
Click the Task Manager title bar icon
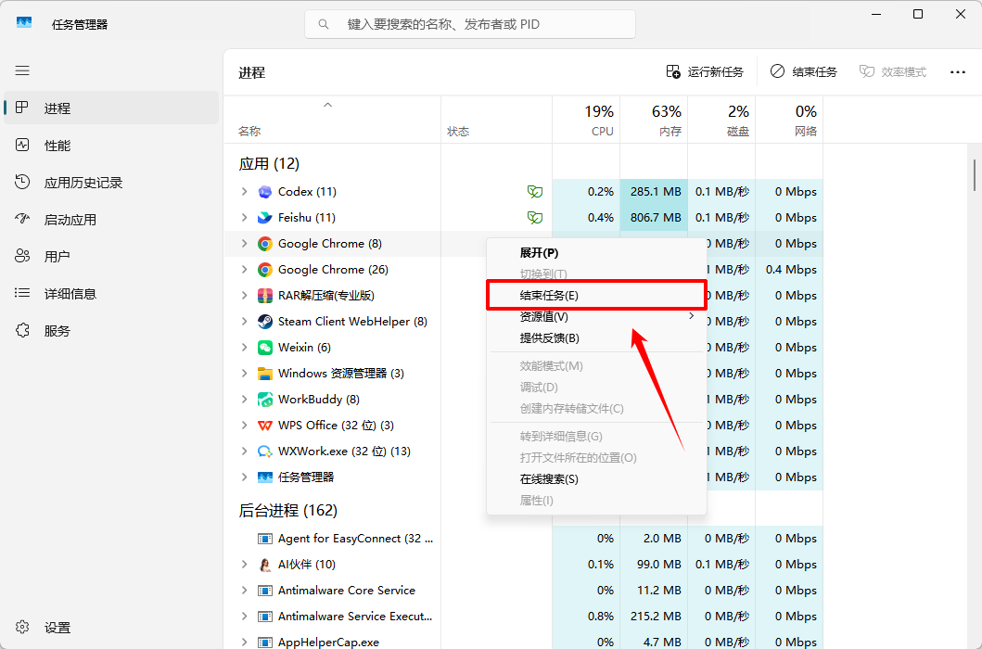pyautogui.click(x=24, y=22)
